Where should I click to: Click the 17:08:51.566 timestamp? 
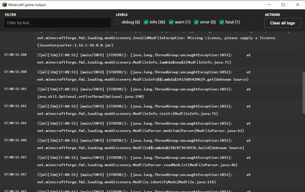tap(15, 140)
